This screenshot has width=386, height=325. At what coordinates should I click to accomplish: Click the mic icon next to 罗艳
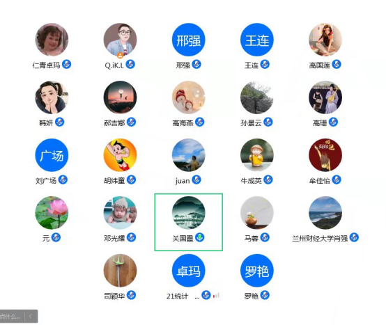265,295
